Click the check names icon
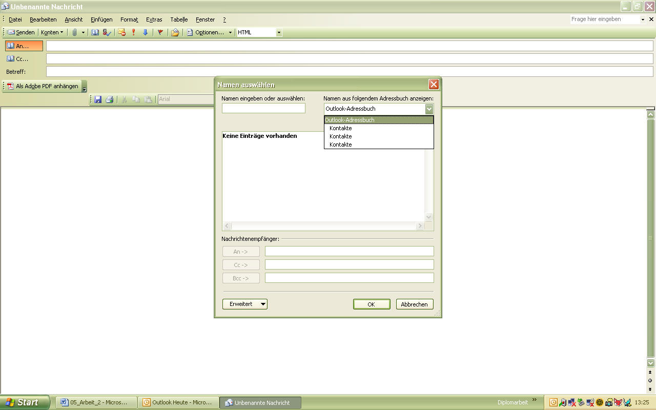 click(x=107, y=32)
